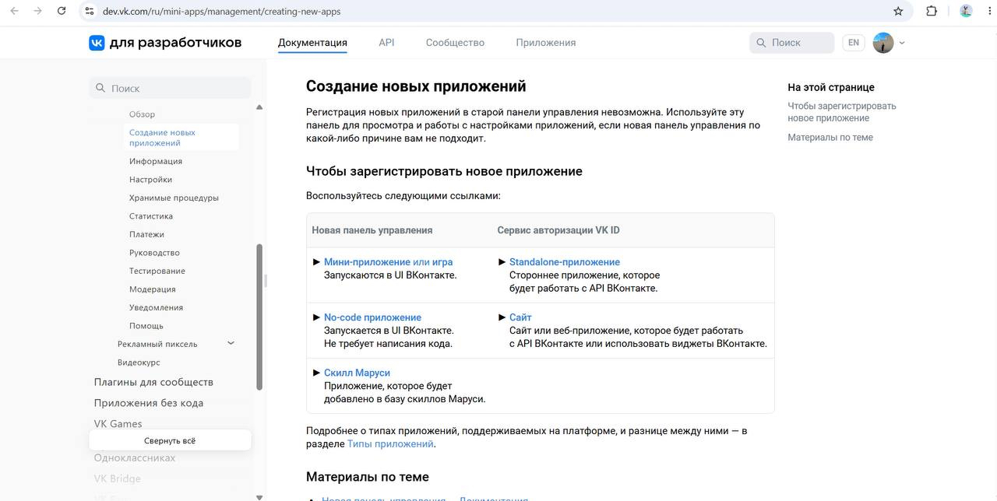997x501 pixels.
Task: Click the header Поиск search field
Action: pyautogui.click(x=792, y=43)
